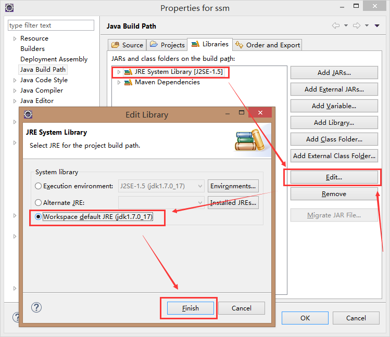Select Builders in the properties tree

point(33,49)
